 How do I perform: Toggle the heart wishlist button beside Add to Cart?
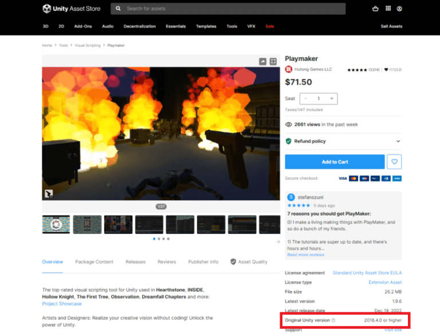click(x=394, y=162)
